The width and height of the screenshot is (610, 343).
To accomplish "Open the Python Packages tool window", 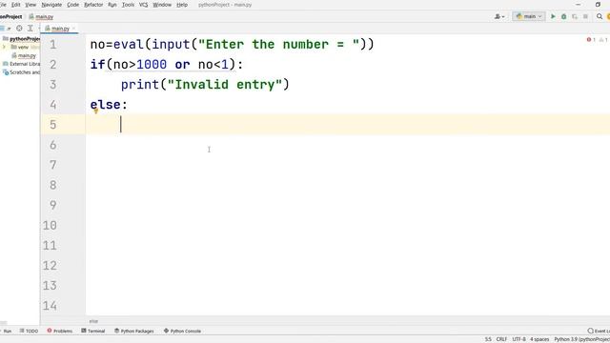I will (133, 331).
